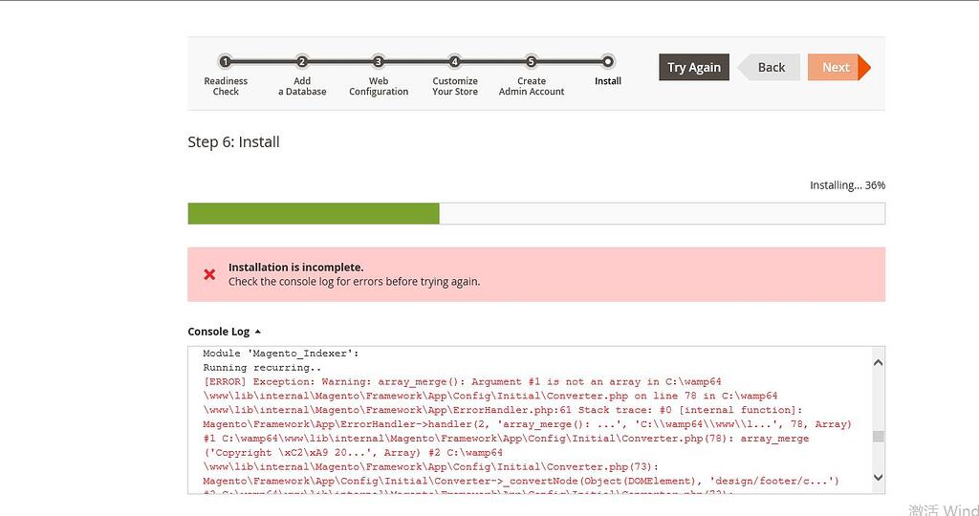Open the Web Configuration step label

tap(379, 86)
